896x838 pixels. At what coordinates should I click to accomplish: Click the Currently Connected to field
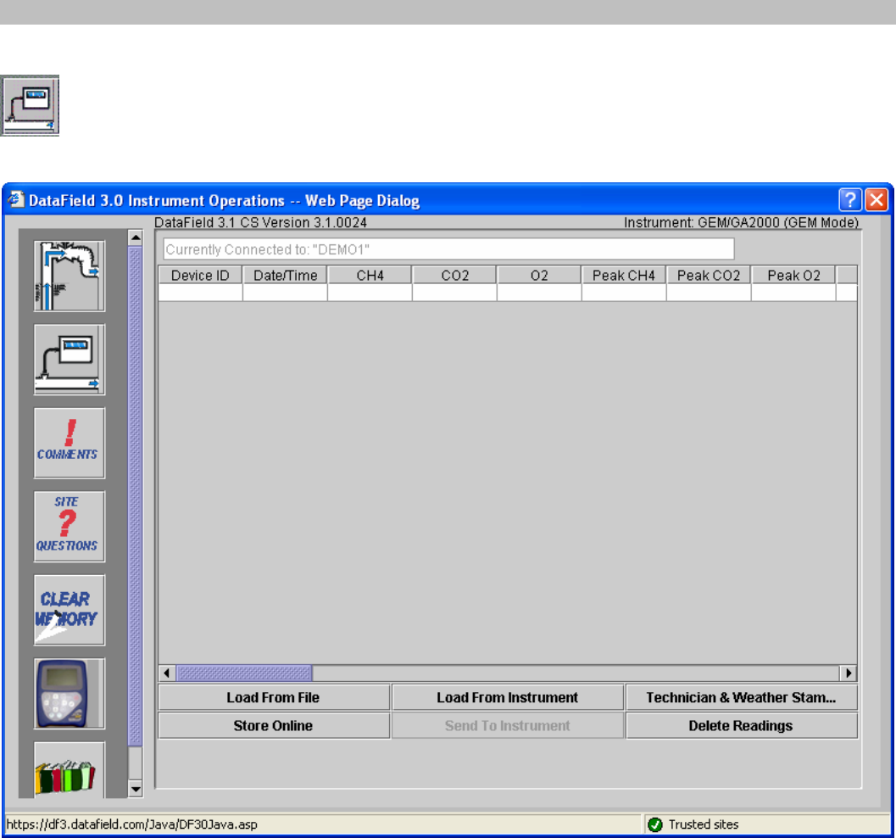pyautogui.click(x=448, y=249)
